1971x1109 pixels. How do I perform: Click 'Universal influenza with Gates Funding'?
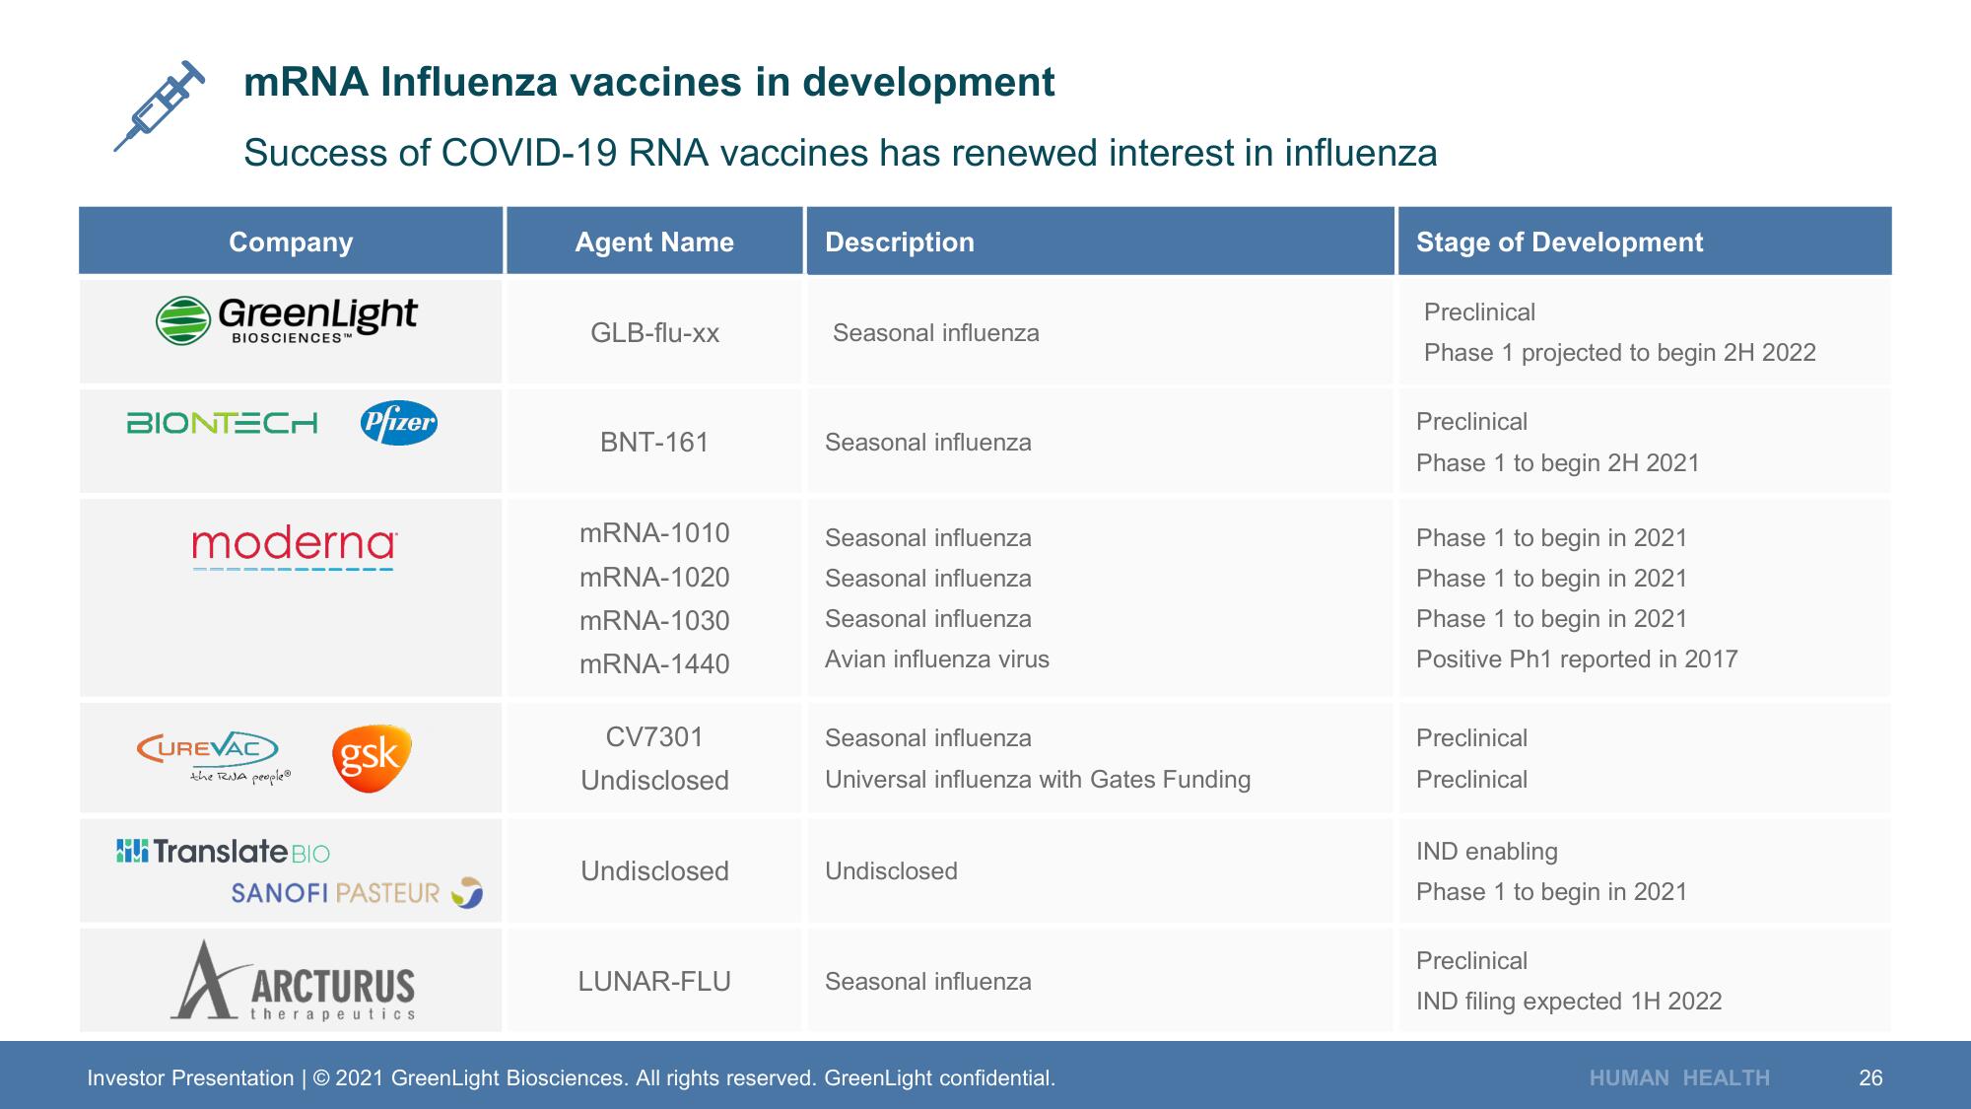click(1037, 780)
